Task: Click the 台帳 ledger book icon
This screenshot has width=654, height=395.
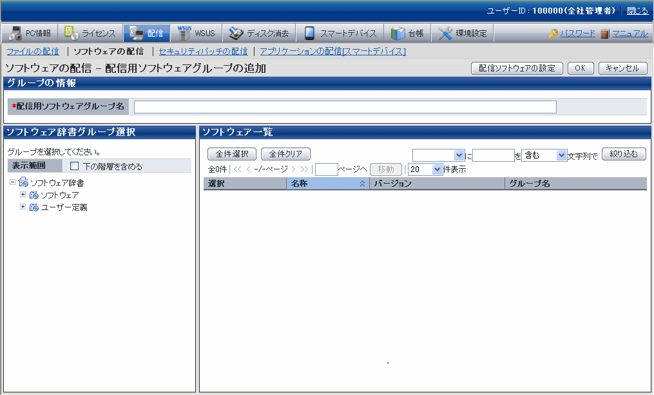Action: pyautogui.click(x=398, y=33)
